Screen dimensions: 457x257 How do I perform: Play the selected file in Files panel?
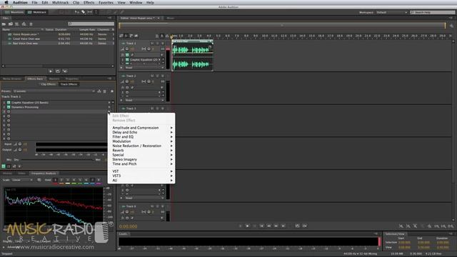coord(51,71)
